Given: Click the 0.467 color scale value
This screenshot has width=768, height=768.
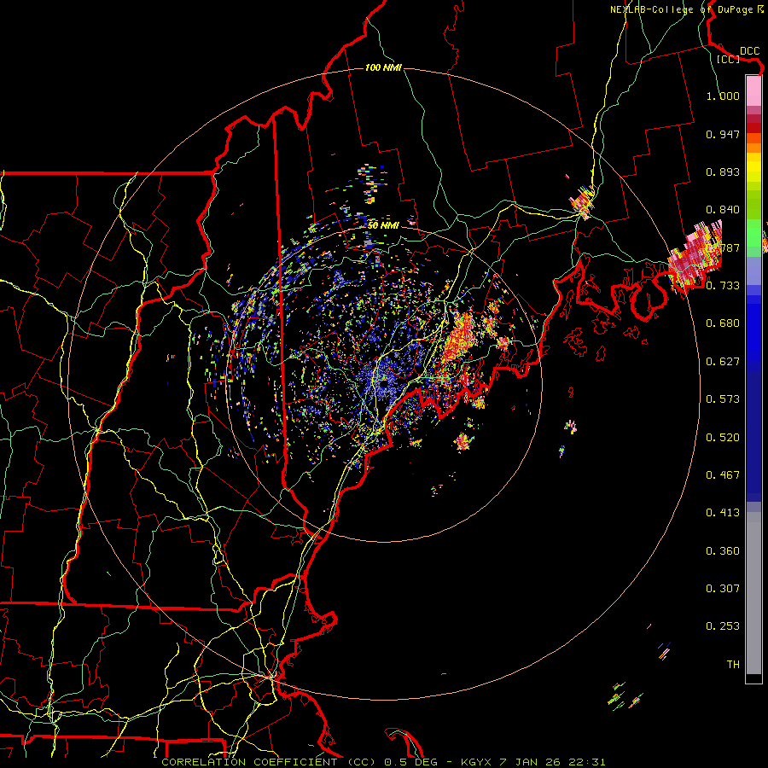Looking at the screenshot, I should tap(723, 475).
